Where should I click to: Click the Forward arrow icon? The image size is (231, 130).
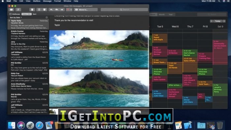[62, 10]
